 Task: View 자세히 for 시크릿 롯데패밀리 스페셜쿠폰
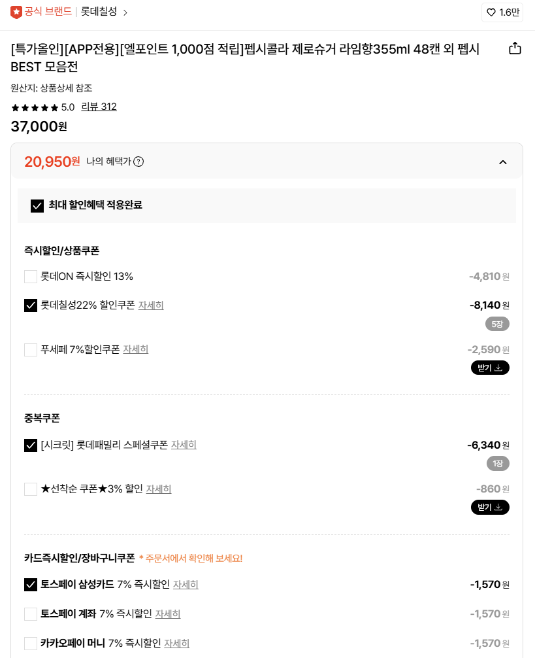click(184, 445)
